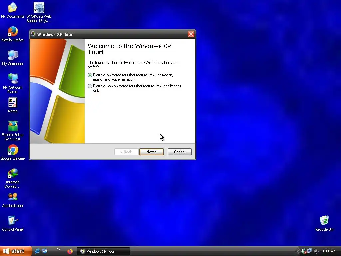Launch Internet Explorer from the Quick Launch bar
This screenshot has width=341, height=256.
click(x=37, y=251)
